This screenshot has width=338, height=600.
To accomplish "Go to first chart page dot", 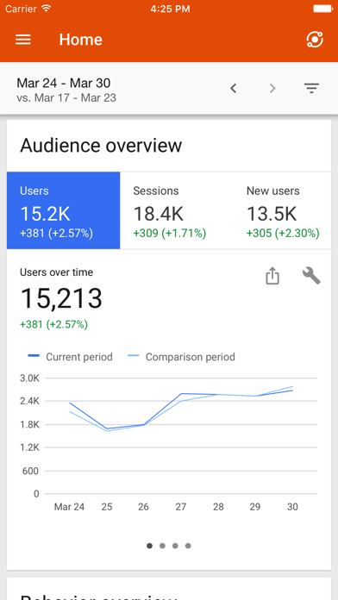I will point(149,546).
